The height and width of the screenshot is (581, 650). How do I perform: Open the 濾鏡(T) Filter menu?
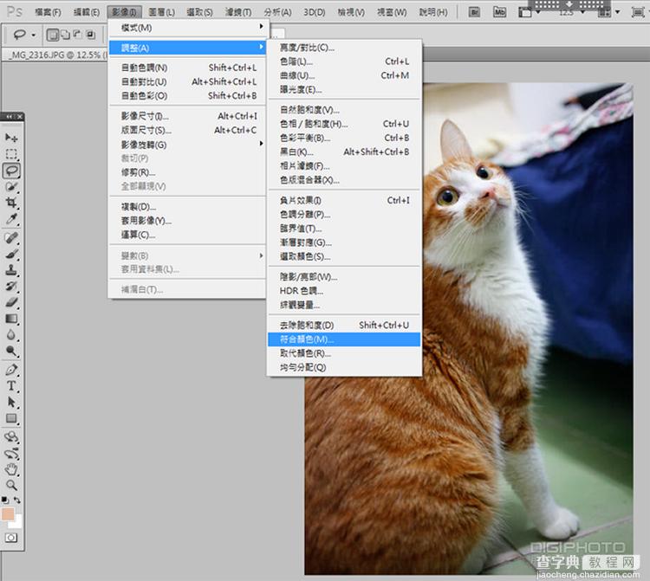click(x=238, y=12)
